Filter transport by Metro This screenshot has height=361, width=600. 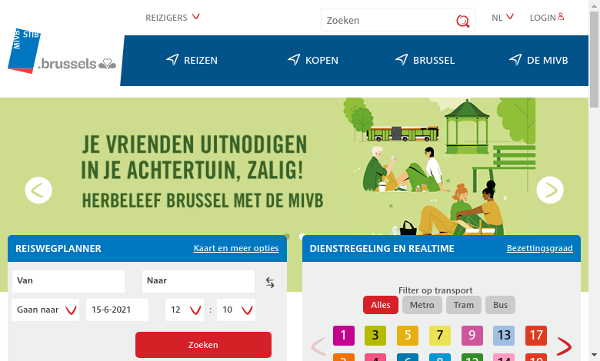pyautogui.click(x=422, y=305)
